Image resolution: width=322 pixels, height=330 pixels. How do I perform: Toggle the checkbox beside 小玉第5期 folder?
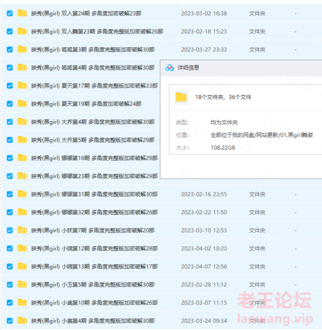tap(10, 284)
